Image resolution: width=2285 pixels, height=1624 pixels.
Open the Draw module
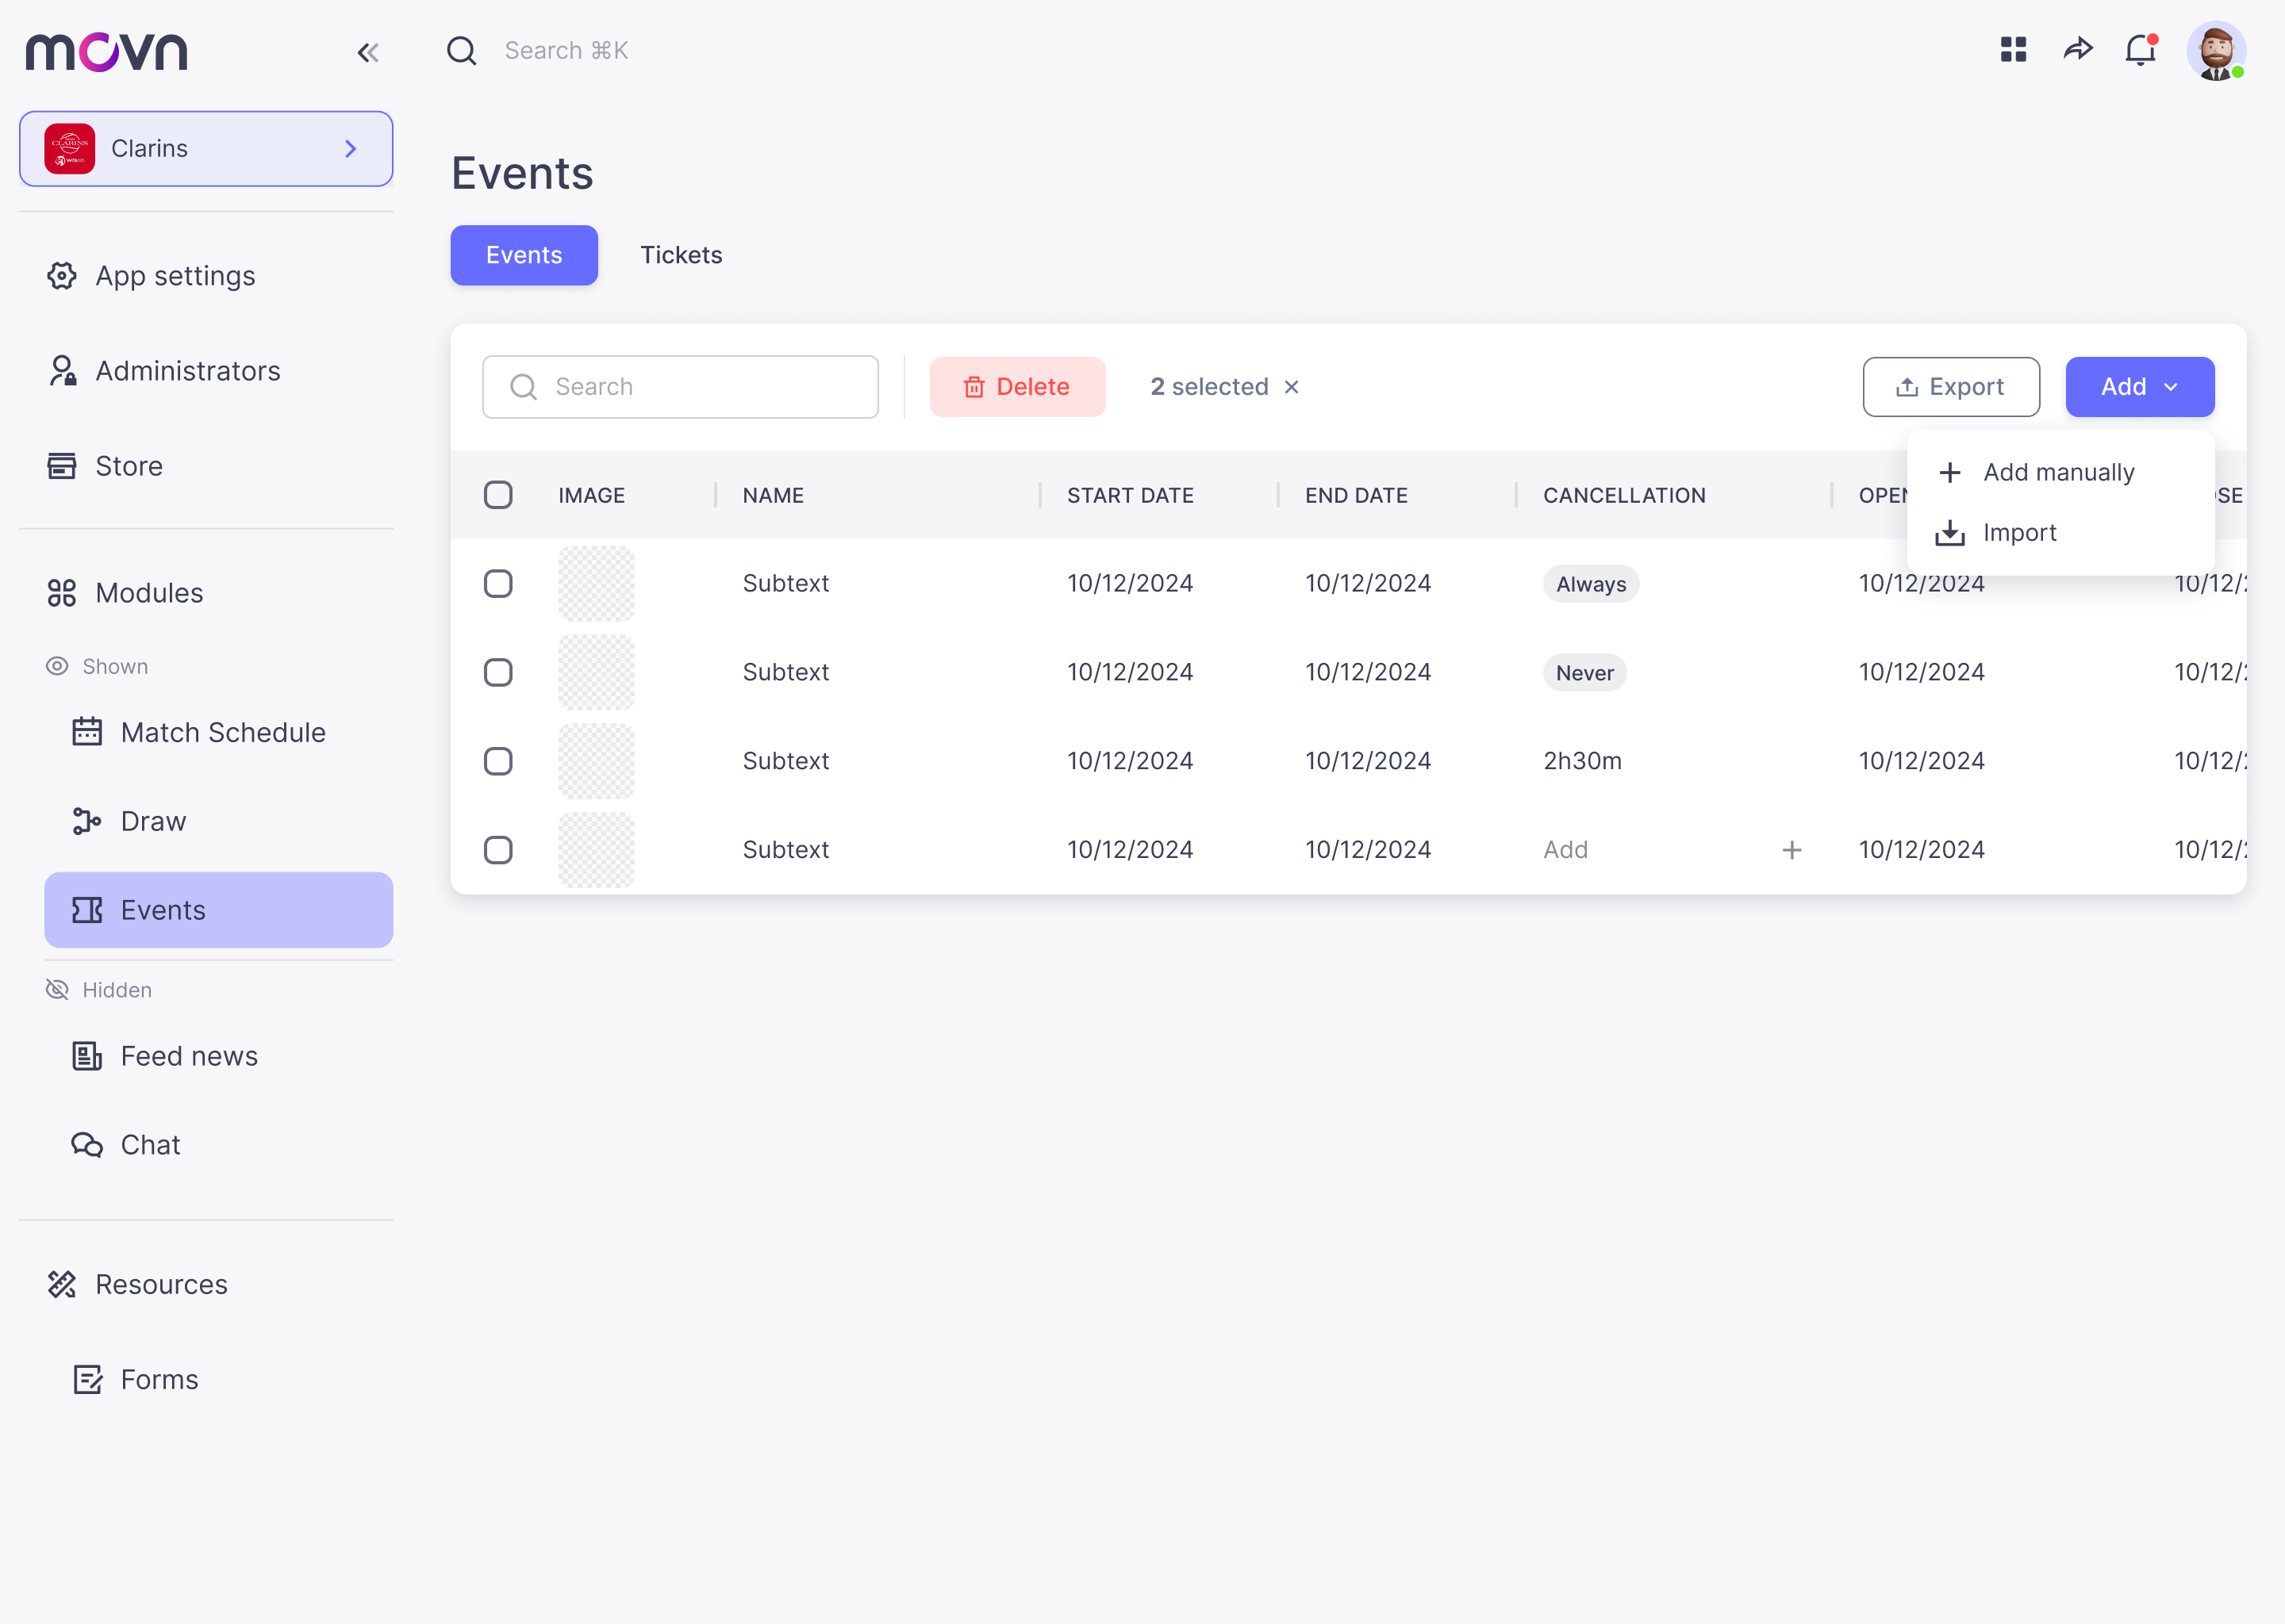153,821
